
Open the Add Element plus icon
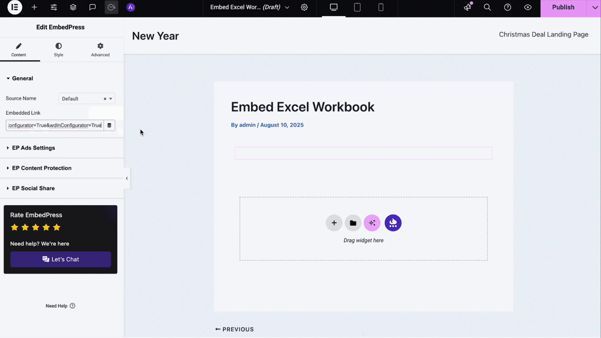[x=34, y=7]
